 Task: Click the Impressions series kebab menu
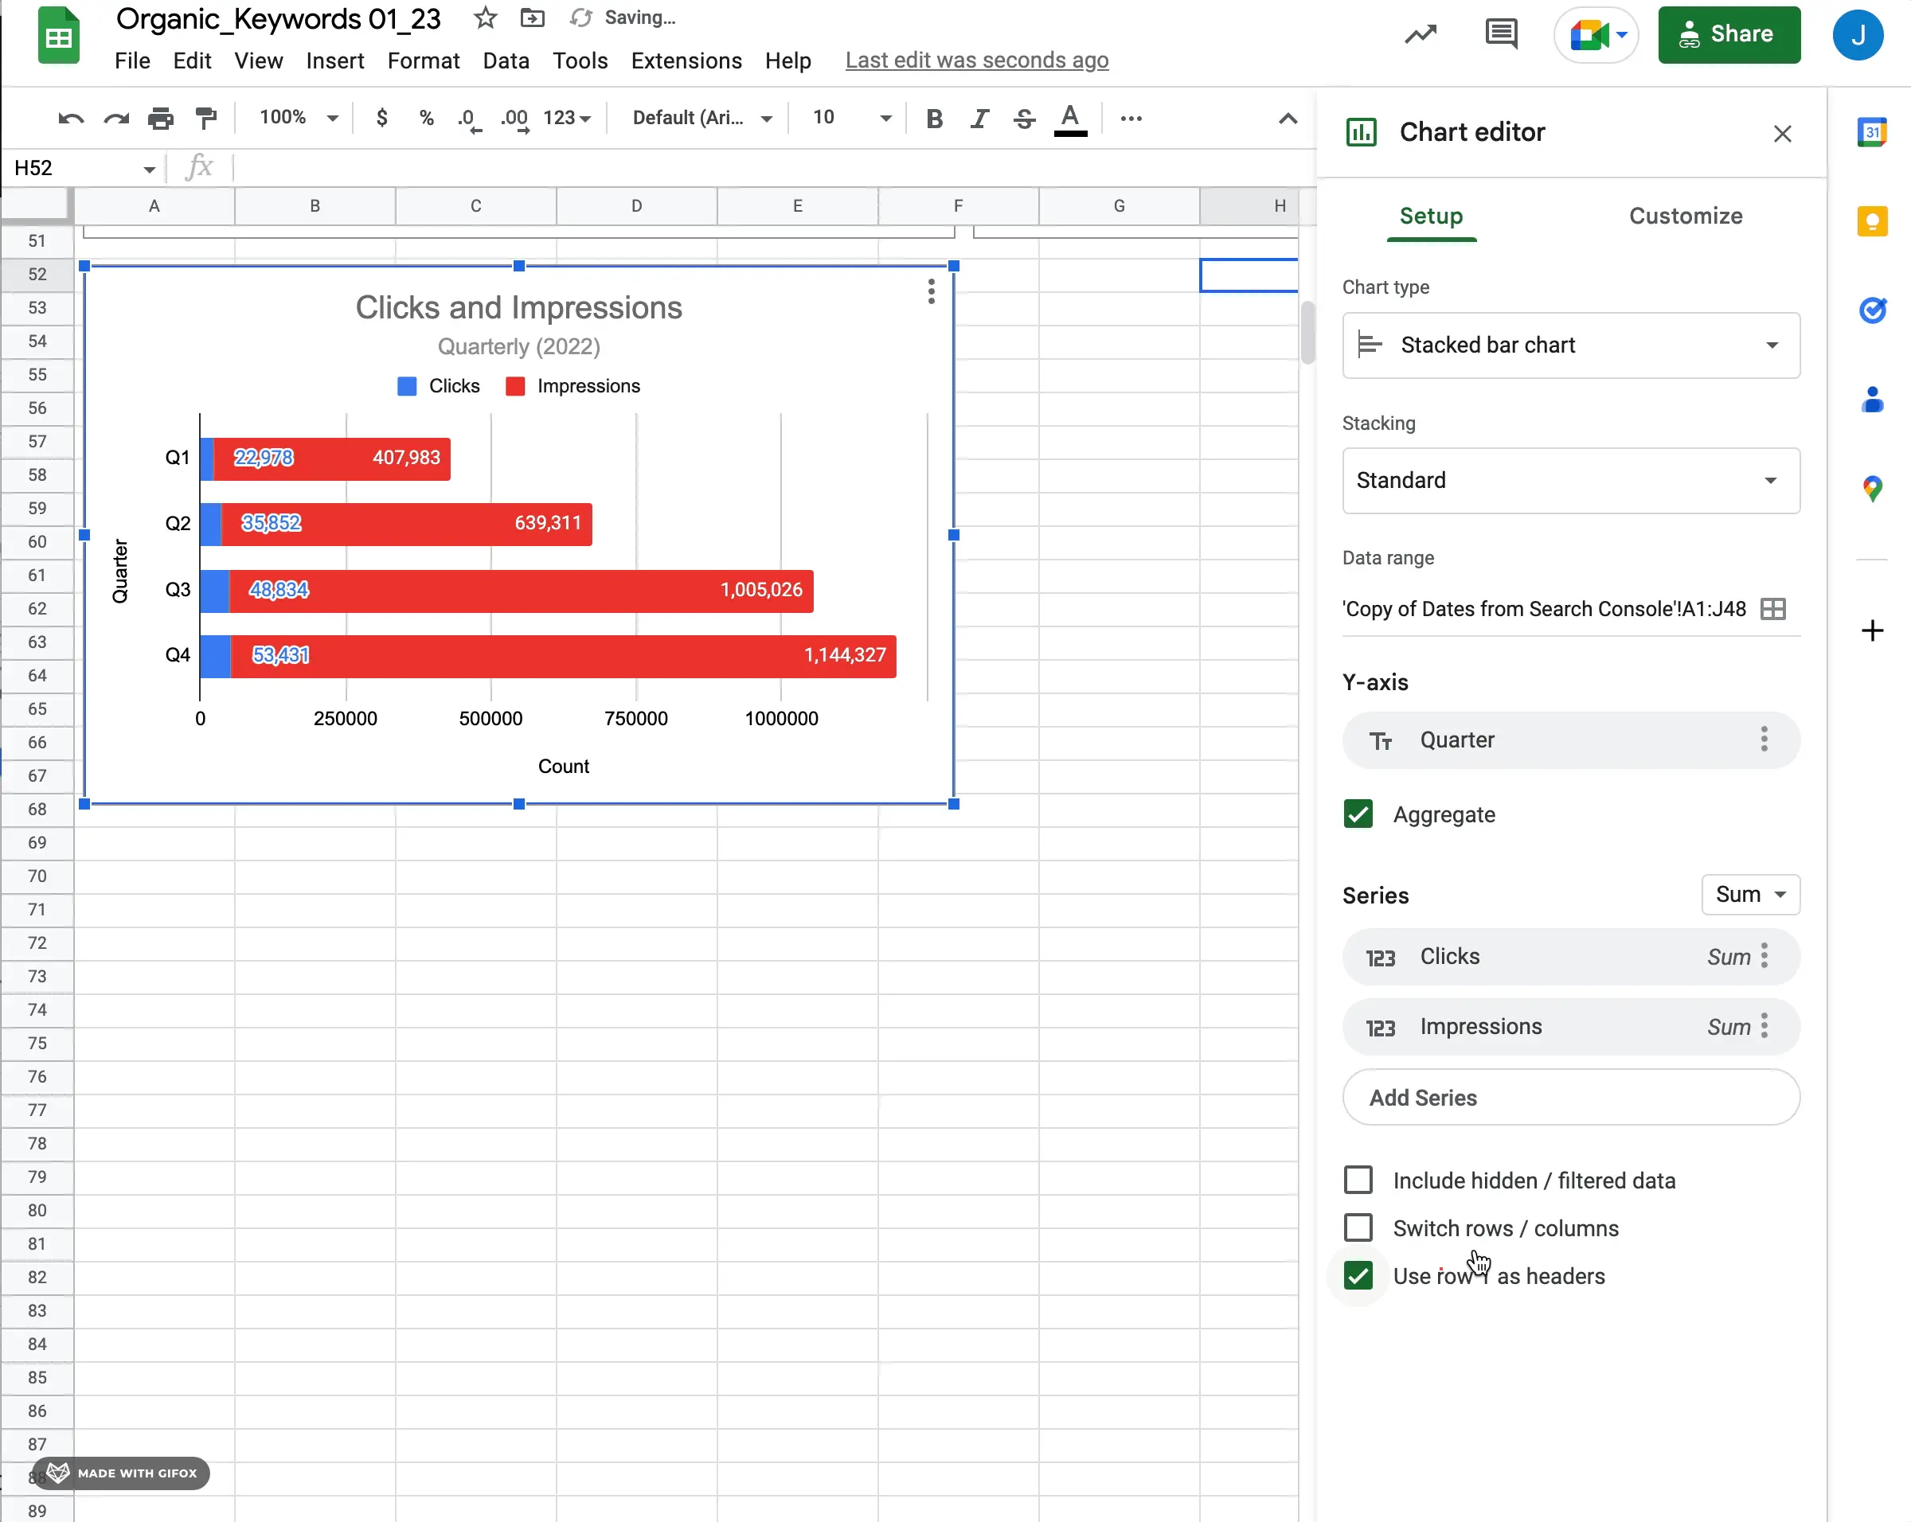click(1769, 1027)
